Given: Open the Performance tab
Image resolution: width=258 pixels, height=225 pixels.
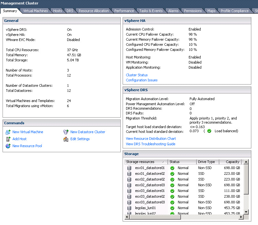Looking at the screenshot, I should tap(124, 11).
